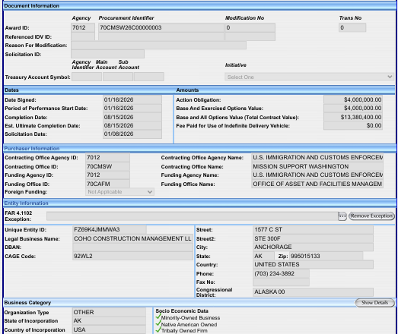Click the Phone field (703) 234-3892
Screen dimensions: 398x334
click(282, 274)
